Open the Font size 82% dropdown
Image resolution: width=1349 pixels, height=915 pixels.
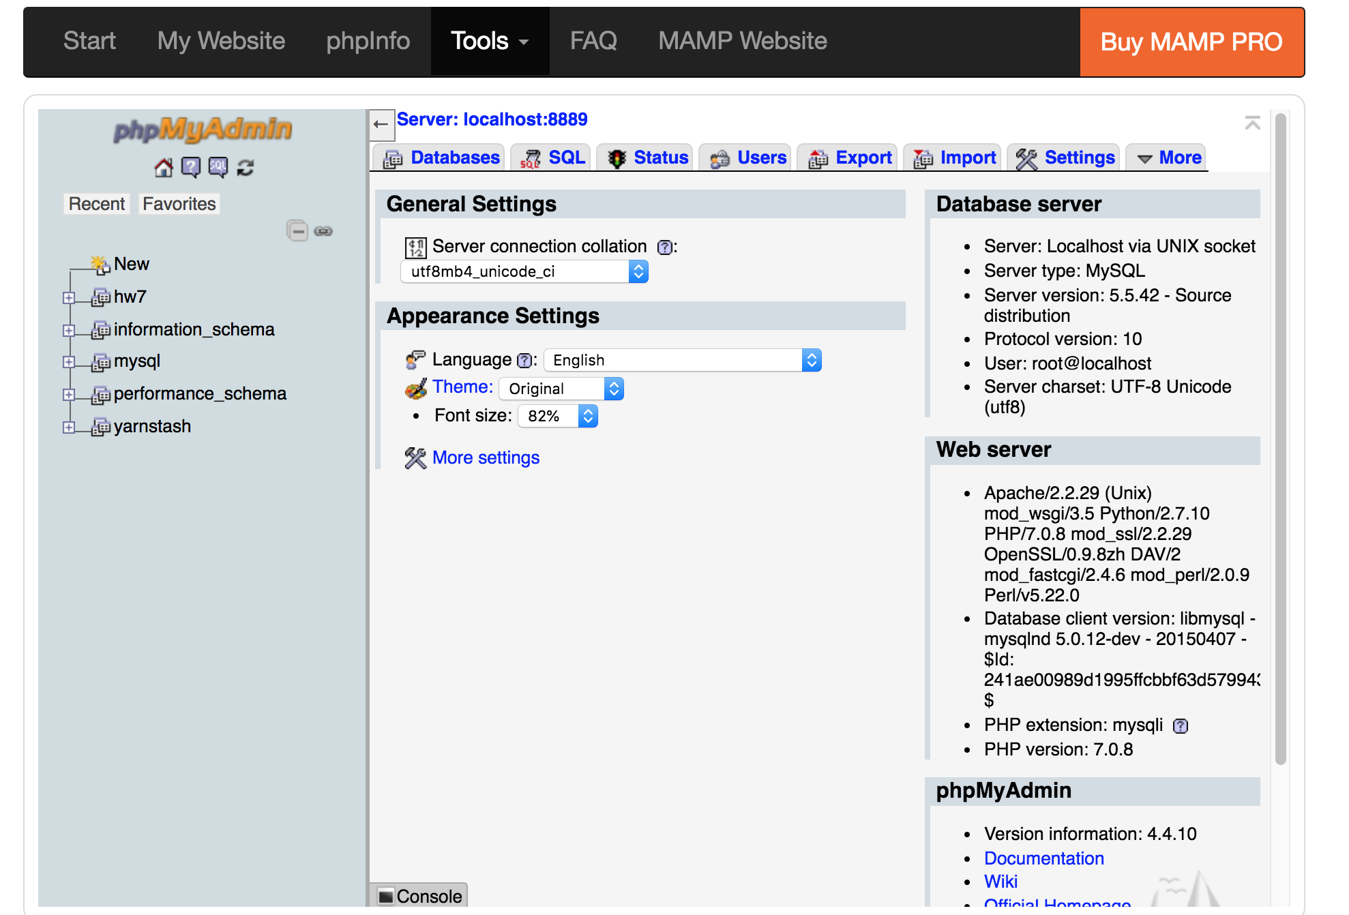coord(557,416)
